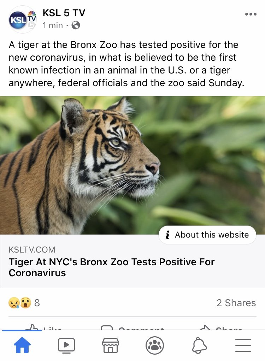This screenshot has width=265, height=361.
Task: Open the Watch video tab
Action: 66,345
